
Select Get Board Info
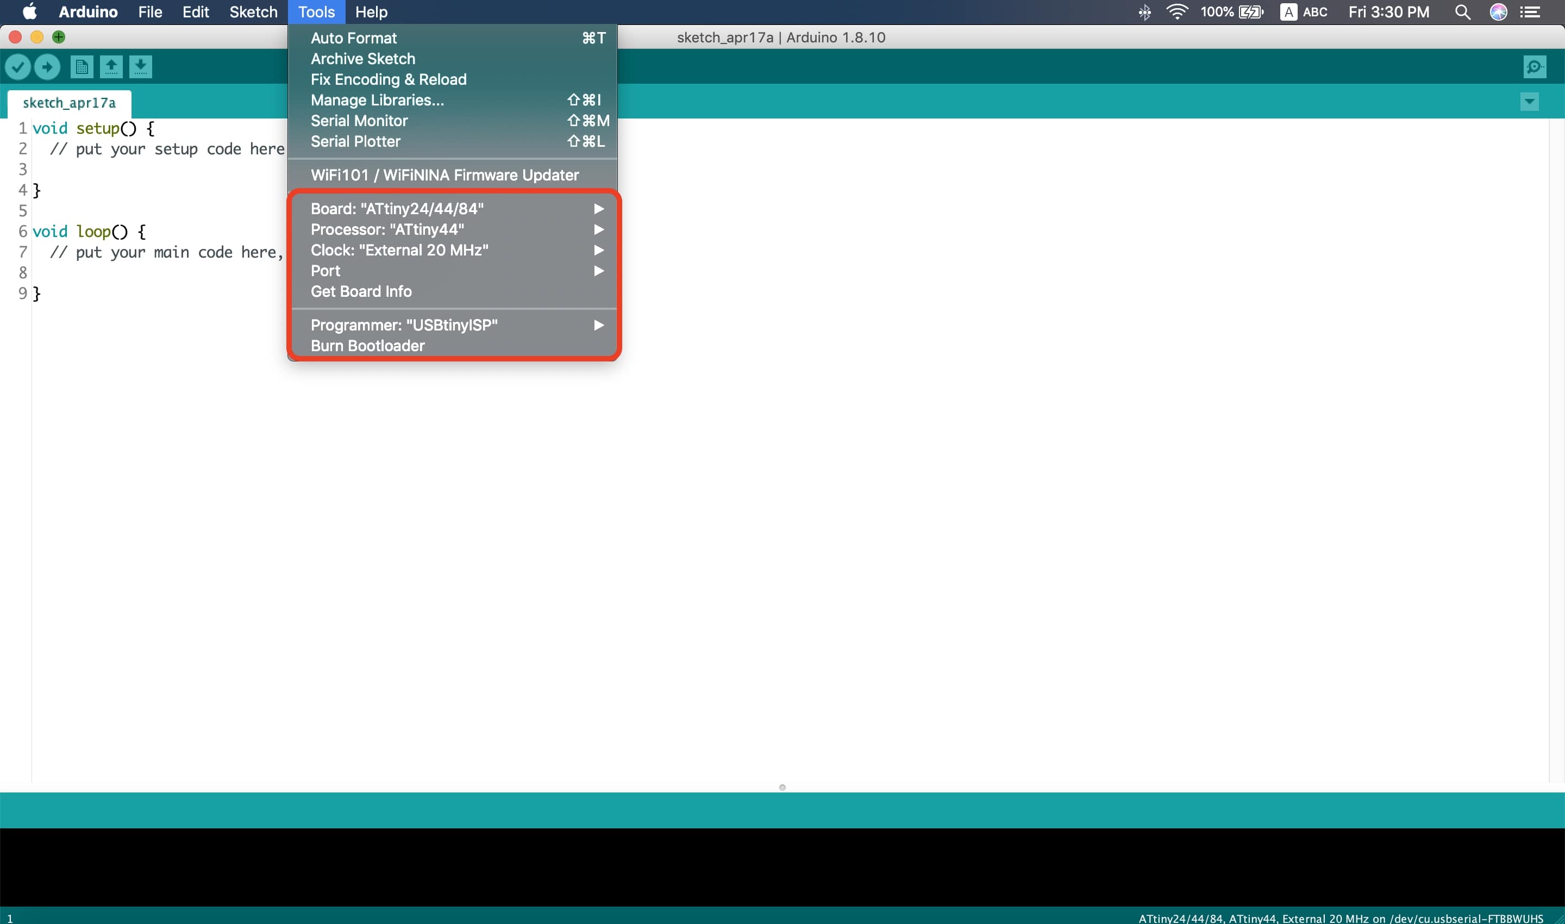453,291
